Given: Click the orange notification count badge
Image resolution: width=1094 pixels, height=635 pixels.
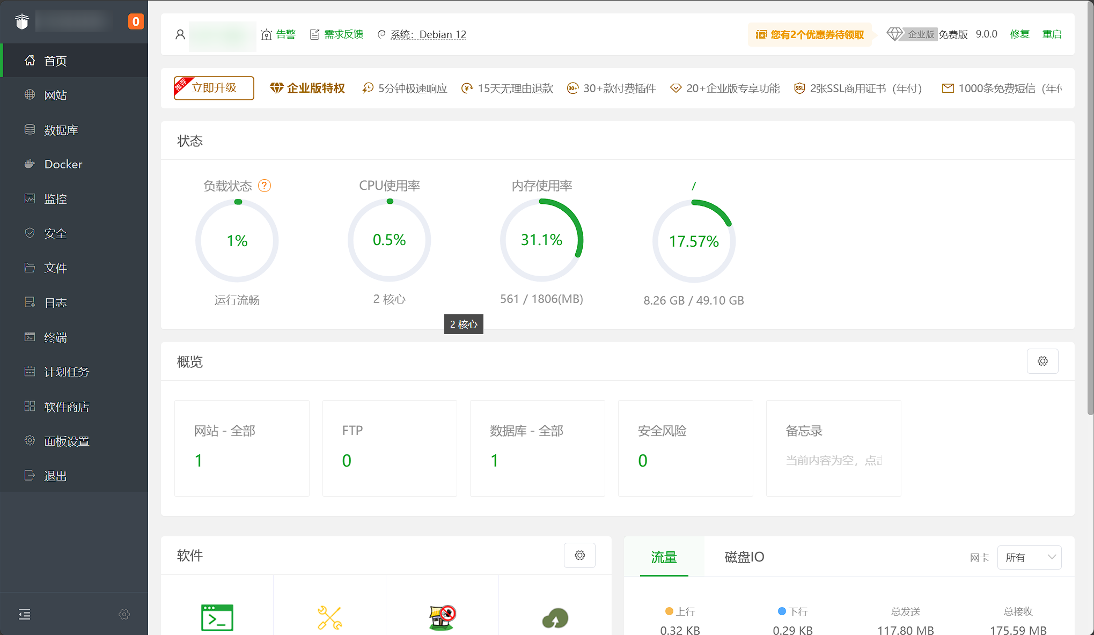Looking at the screenshot, I should [136, 21].
